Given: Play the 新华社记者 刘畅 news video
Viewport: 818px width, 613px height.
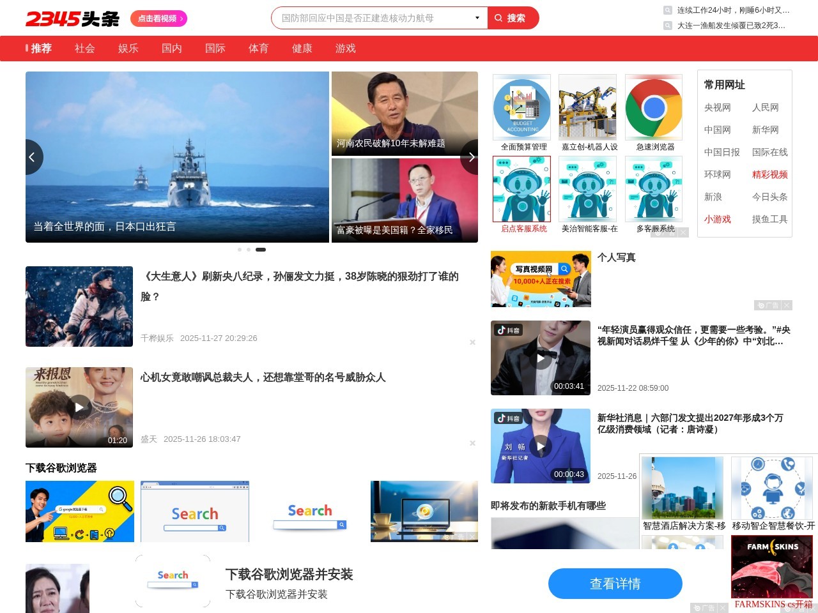Looking at the screenshot, I should (540, 446).
